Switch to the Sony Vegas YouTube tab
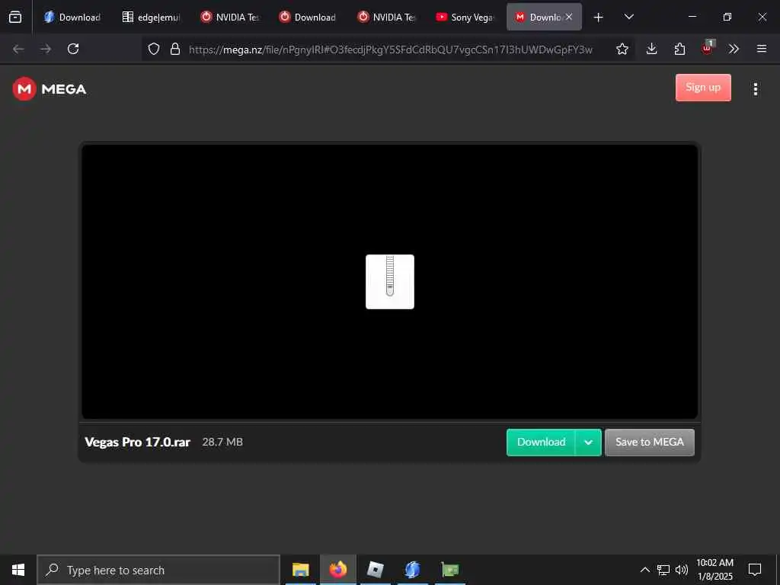The height and width of the screenshot is (585, 780). click(465, 17)
